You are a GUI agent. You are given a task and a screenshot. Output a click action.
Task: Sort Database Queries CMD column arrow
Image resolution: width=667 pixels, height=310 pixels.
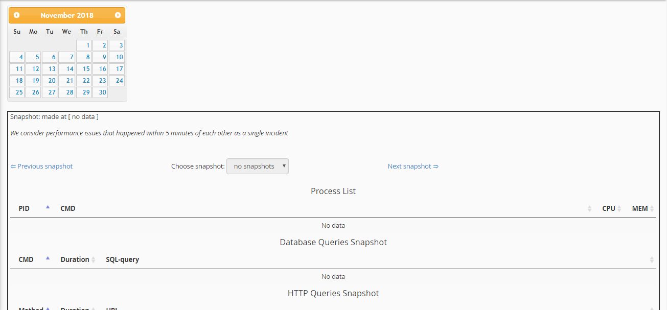(48, 258)
